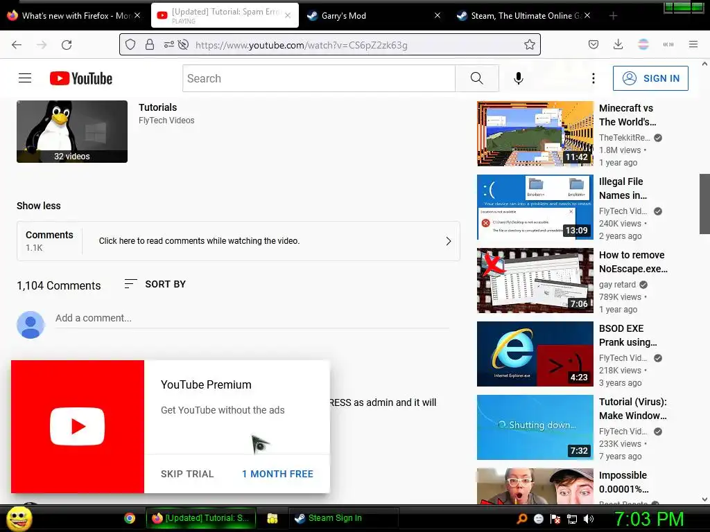
Task: Switch to the Steam Ultimate Online Game tab
Action: point(523,16)
